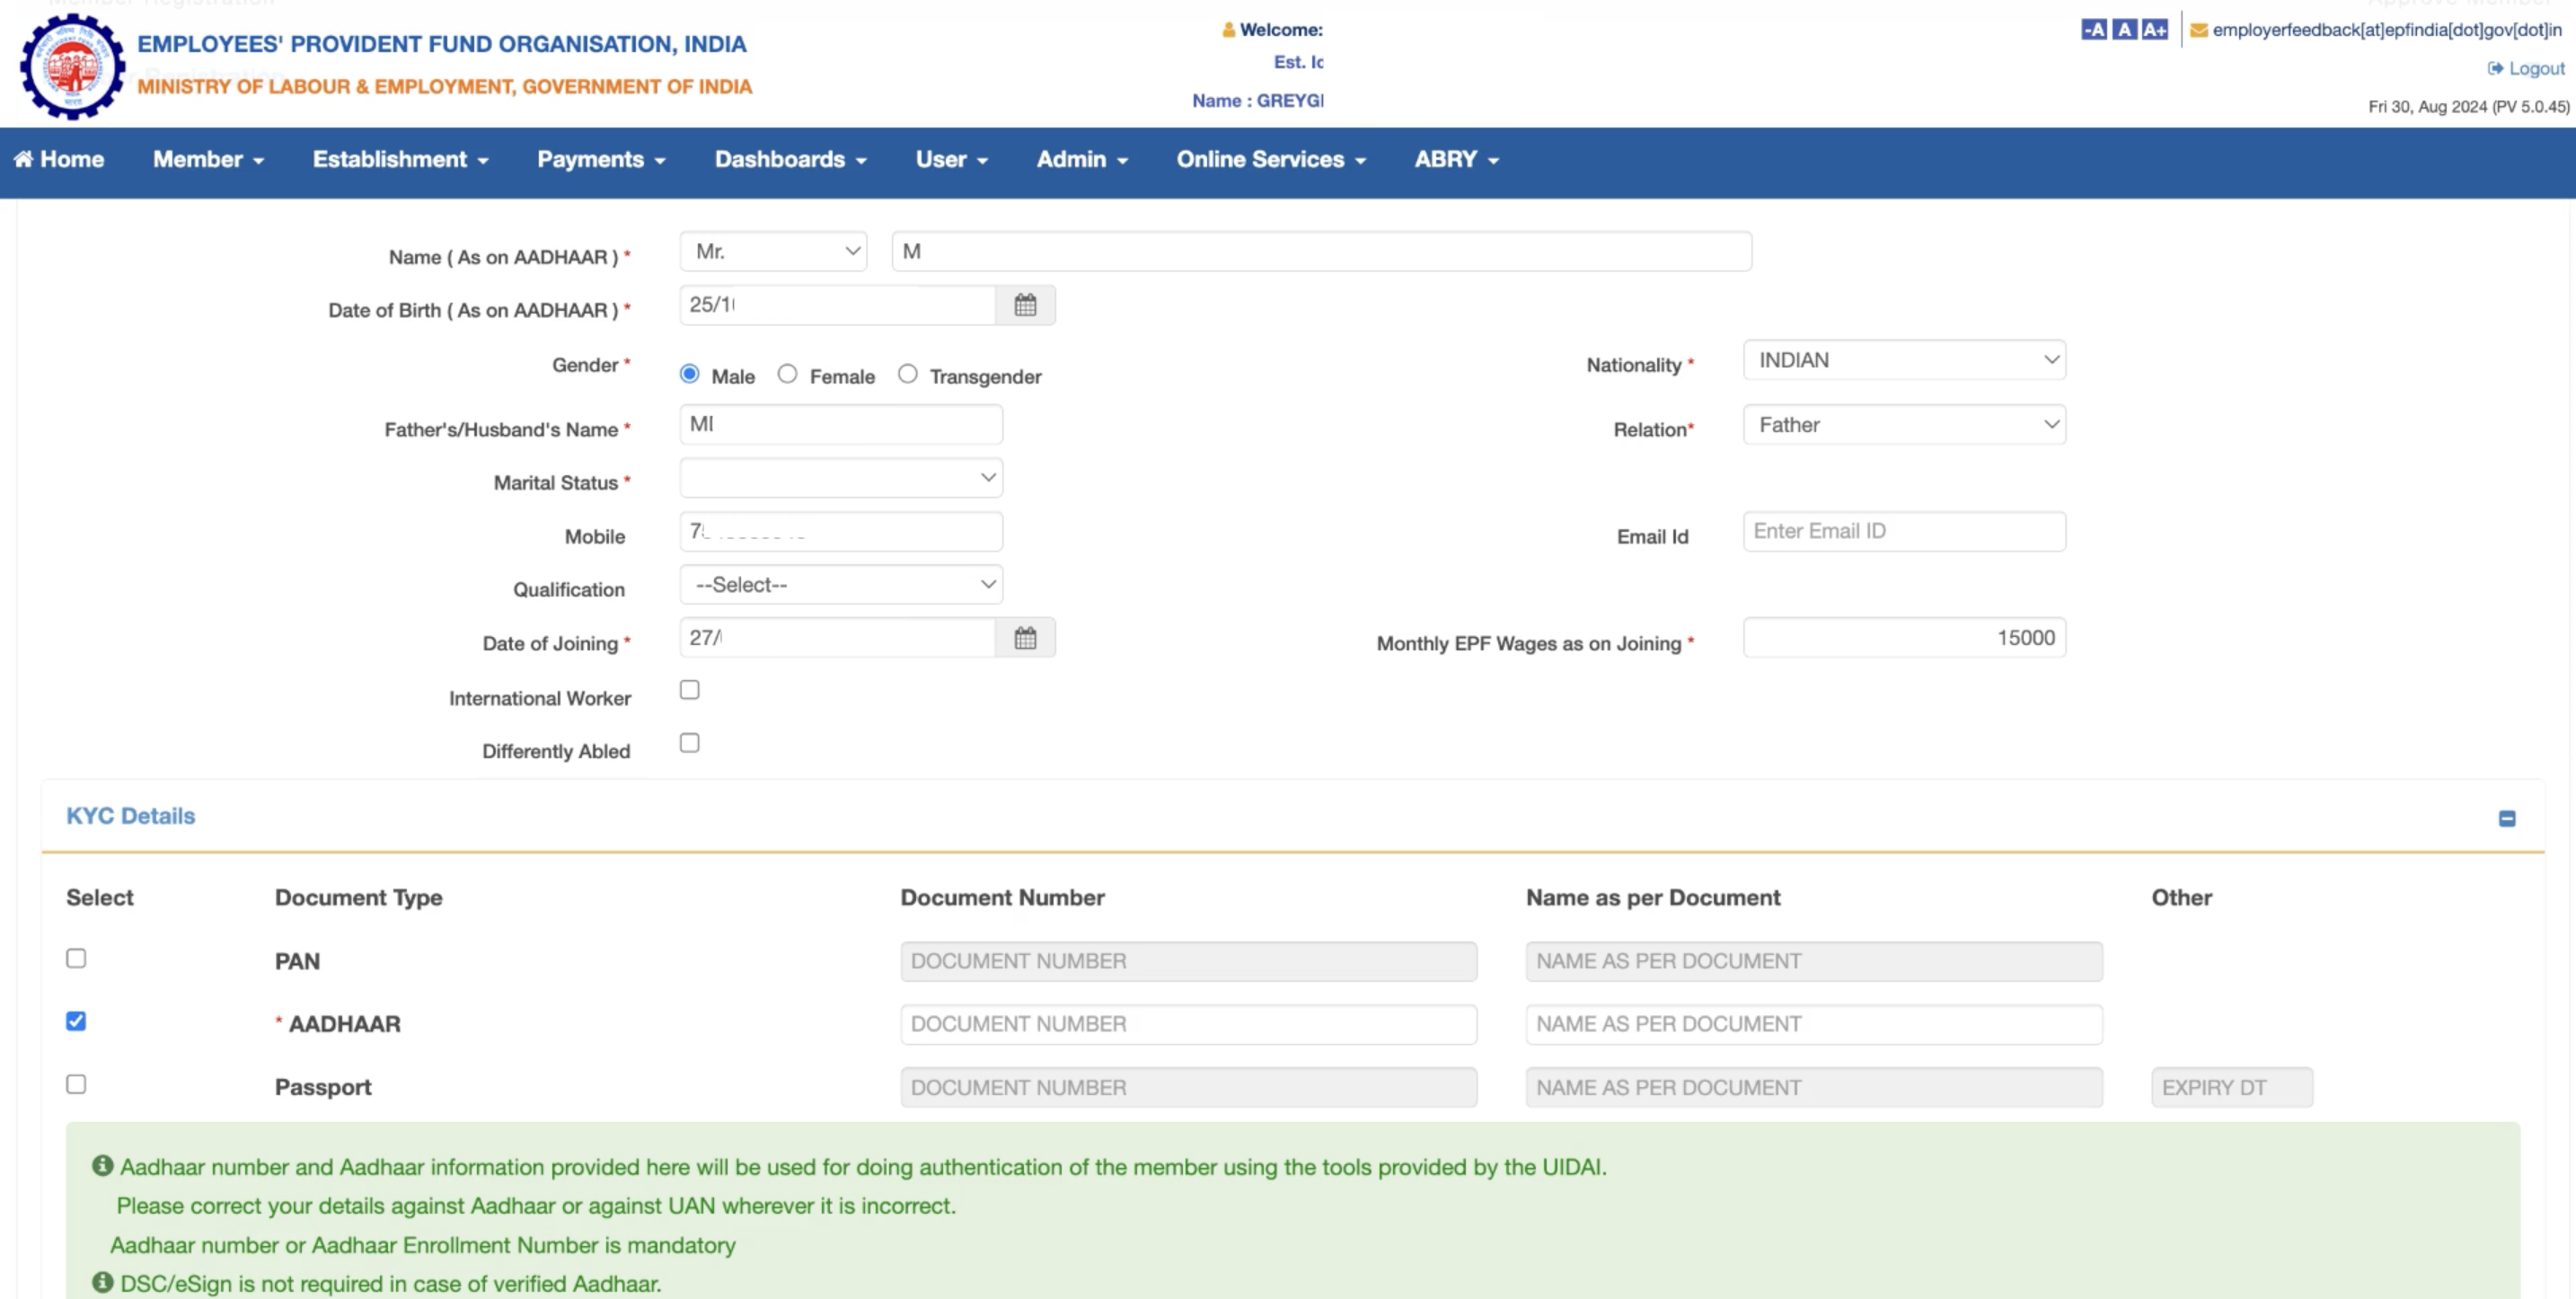Click the feedback email envelope icon
This screenshot has width=2576, height=1299.
click(x=2199, y=30)
